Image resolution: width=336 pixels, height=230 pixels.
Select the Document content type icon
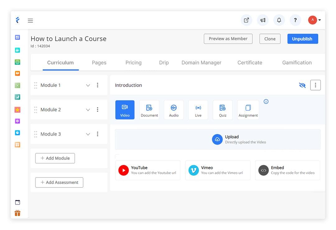click(149, 109)
